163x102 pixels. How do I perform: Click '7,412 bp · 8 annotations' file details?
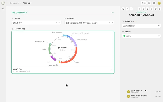(21, 72)
